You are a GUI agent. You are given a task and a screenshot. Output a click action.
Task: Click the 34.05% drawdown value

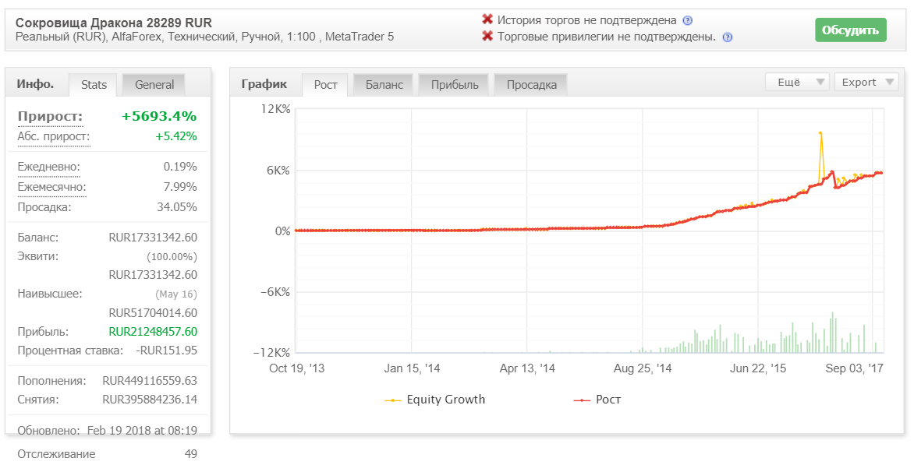pyautogui.click(x=177, y=207)
